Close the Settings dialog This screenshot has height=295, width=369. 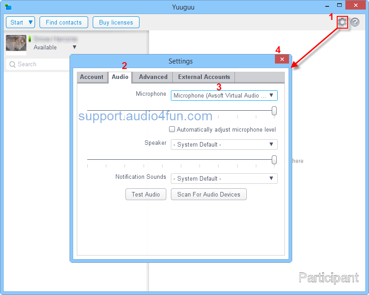[x=282, y=59]
